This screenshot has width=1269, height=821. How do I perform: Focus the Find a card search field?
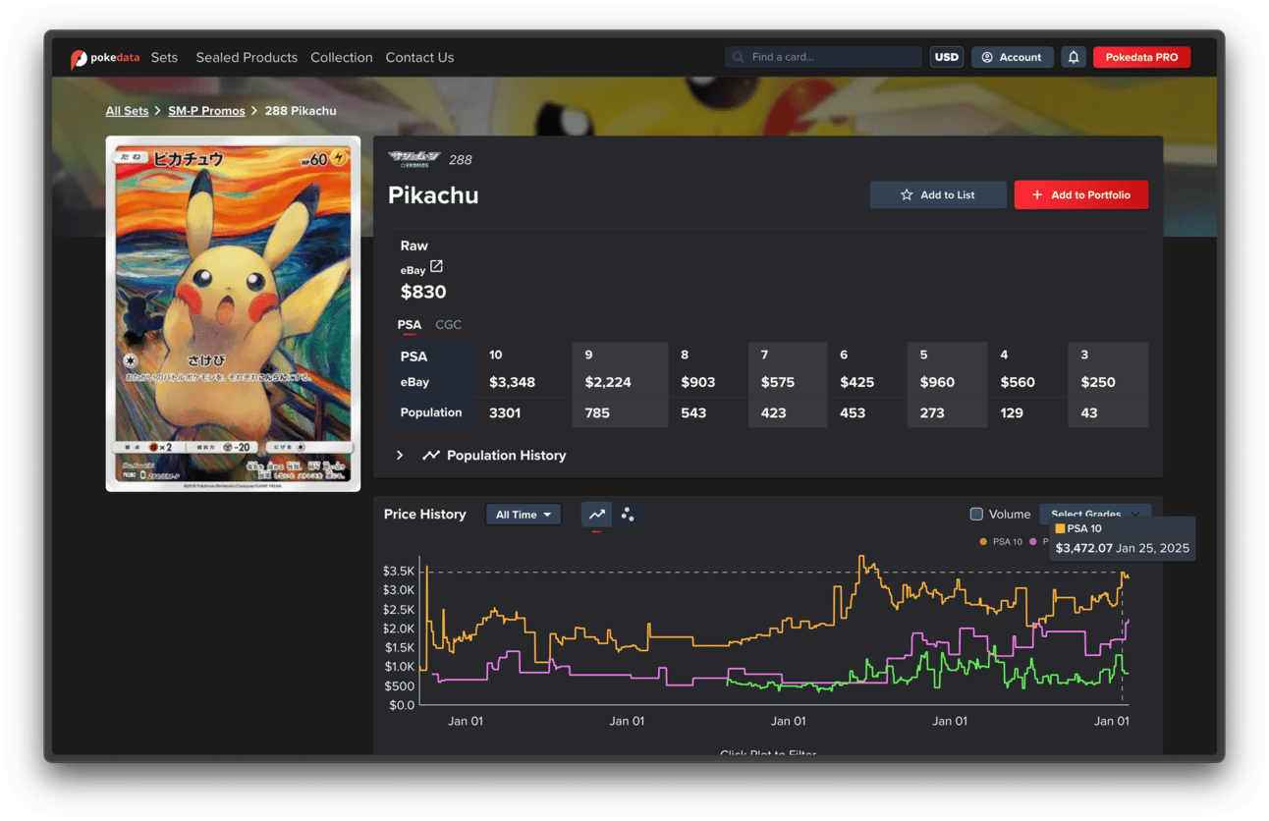point(823,58)
